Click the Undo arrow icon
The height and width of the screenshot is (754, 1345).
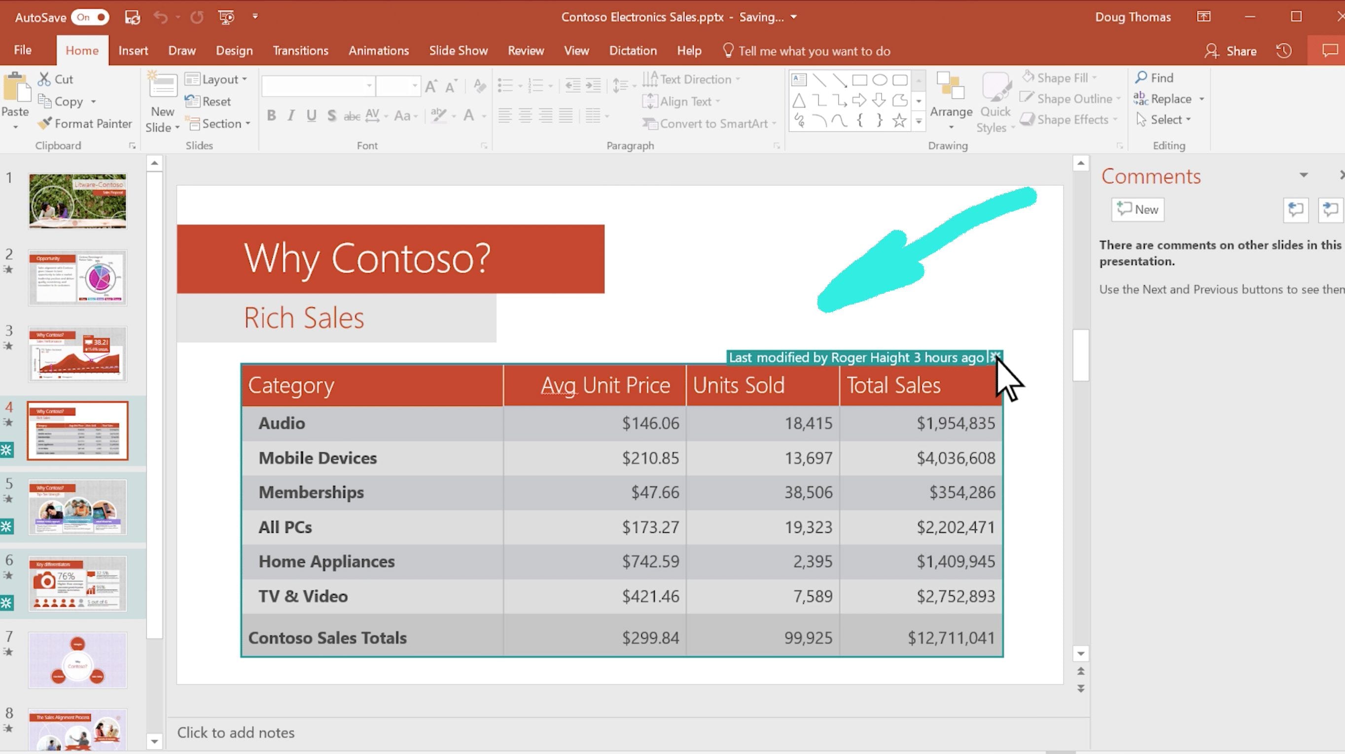(160, 17)
